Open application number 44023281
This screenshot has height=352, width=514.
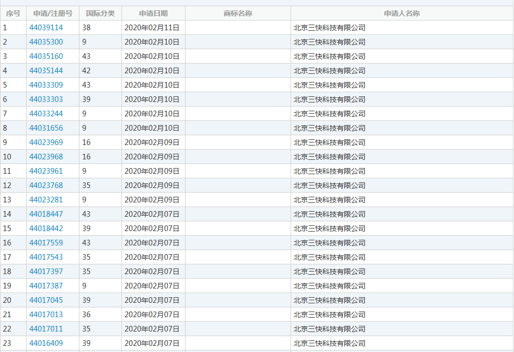click(x=46, y=200)
